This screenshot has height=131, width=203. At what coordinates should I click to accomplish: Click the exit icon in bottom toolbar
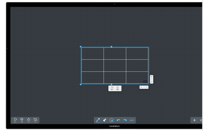[x=15, y=120]
